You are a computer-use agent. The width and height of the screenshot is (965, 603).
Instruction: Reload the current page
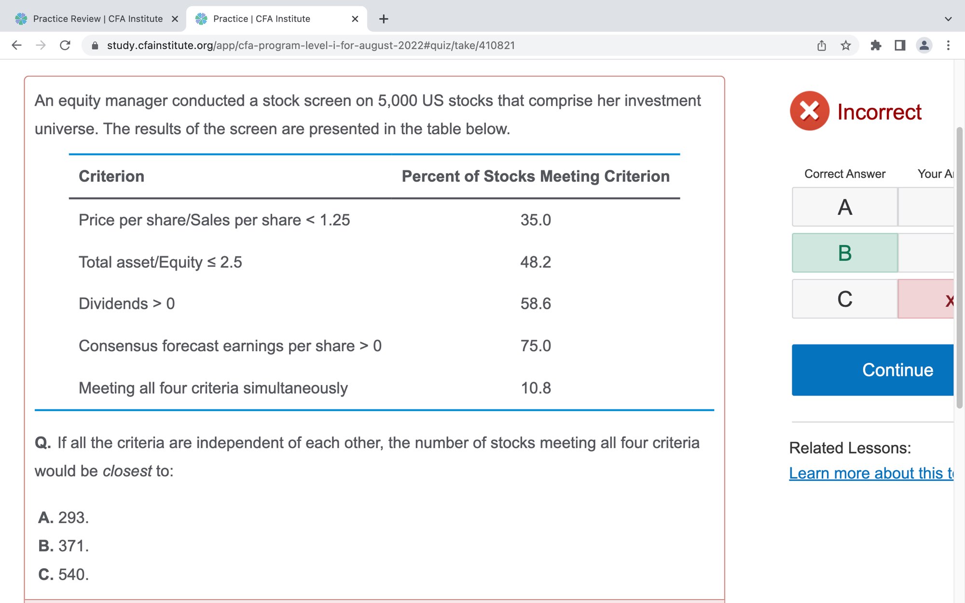[65, 45]
